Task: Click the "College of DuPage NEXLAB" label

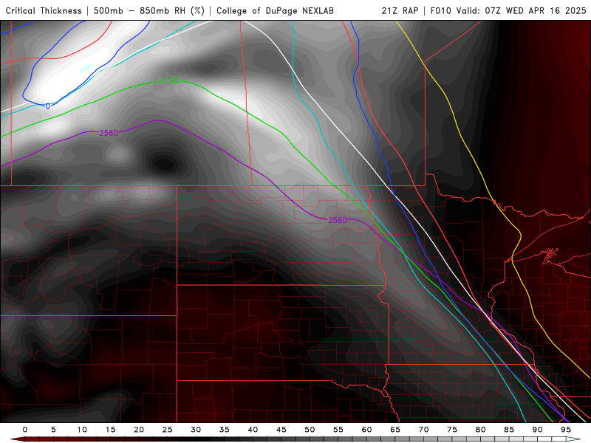Action: pos(275,10)
